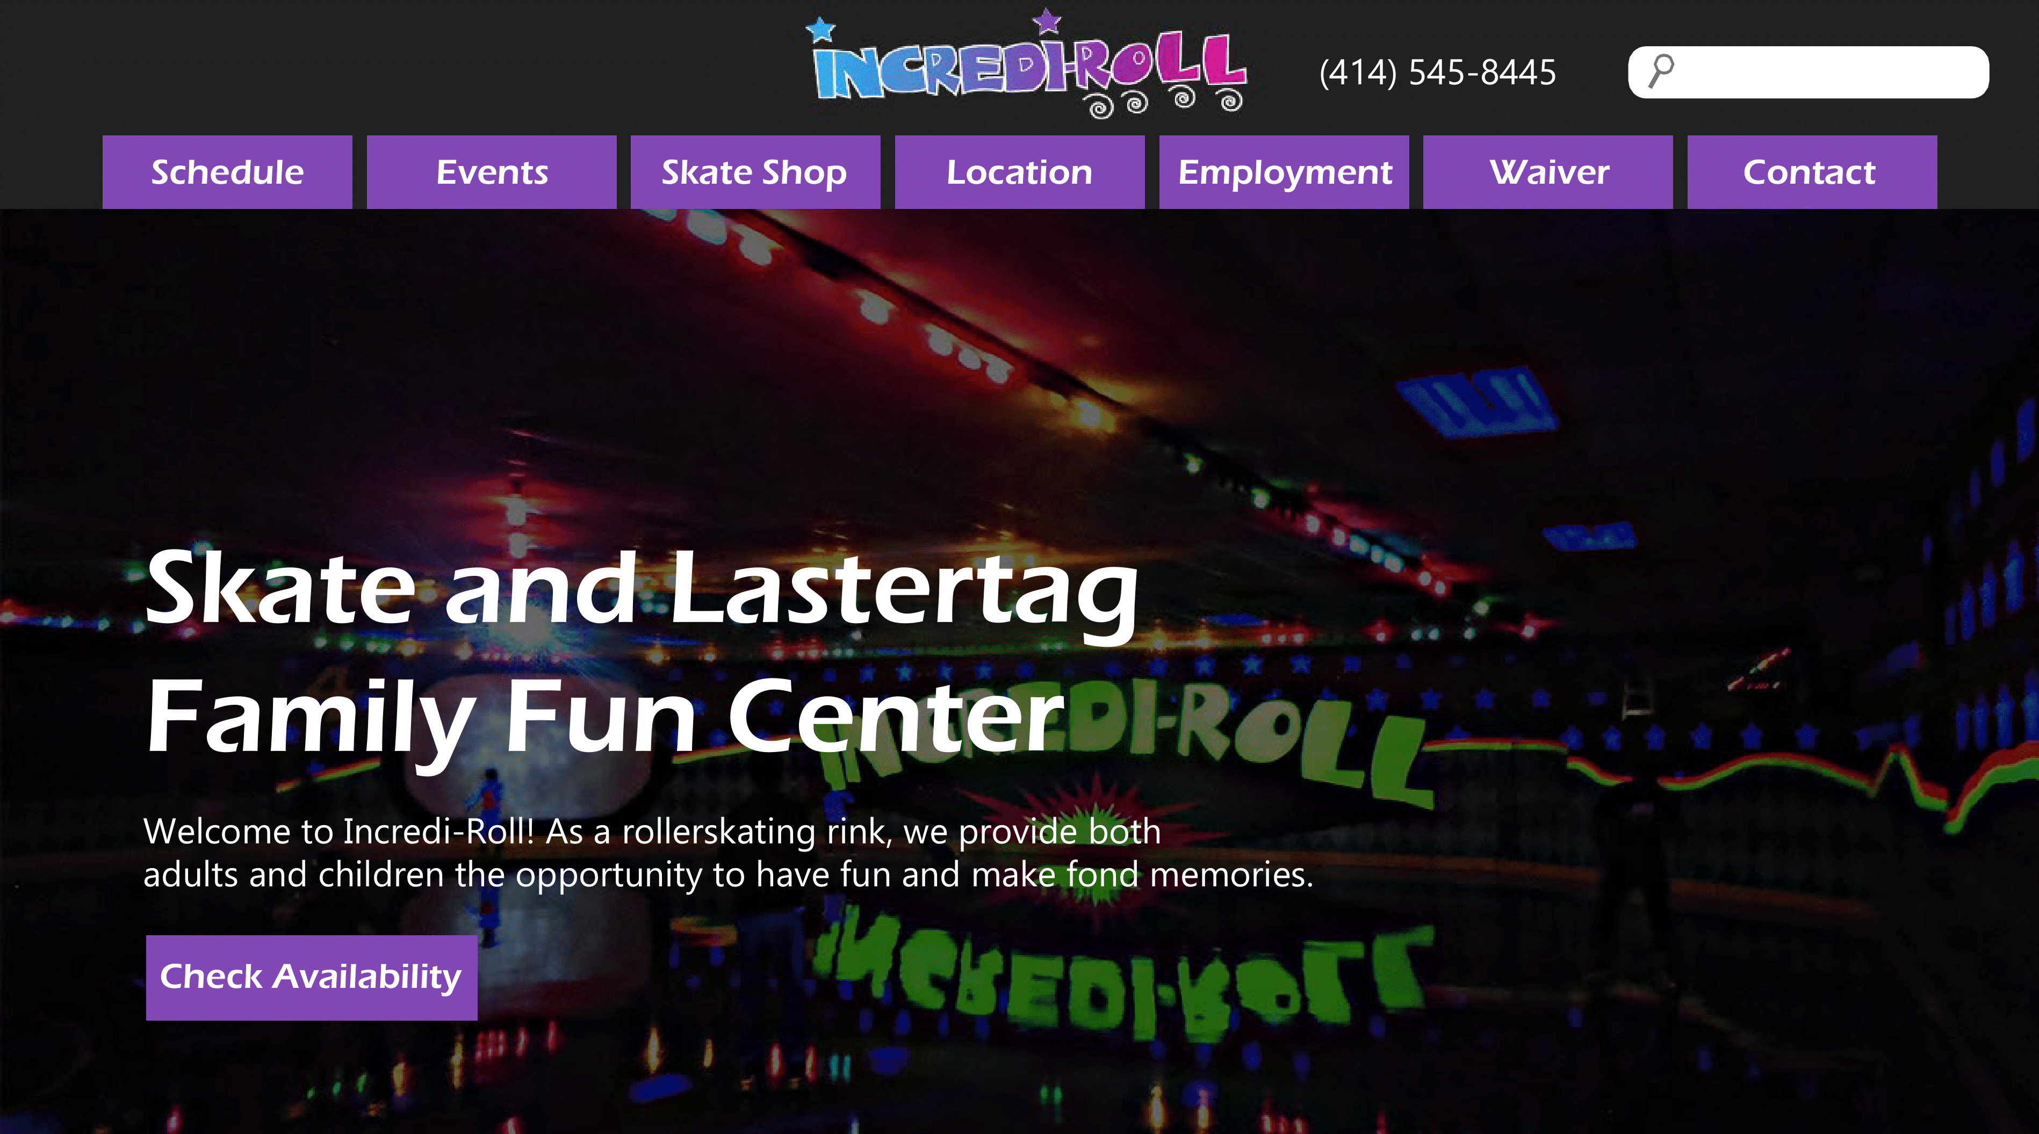Navigate to the Contact page
The image size is (2039, 1134).
(x=1812, y=172)
